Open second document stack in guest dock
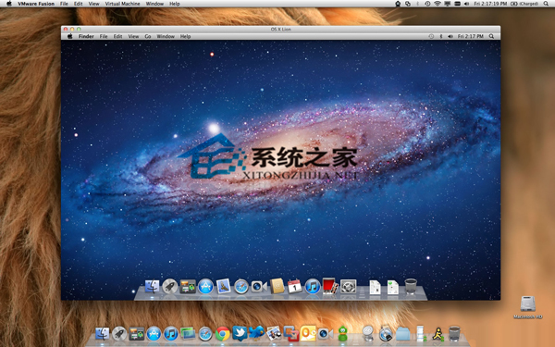 click(x=392, y=287)
